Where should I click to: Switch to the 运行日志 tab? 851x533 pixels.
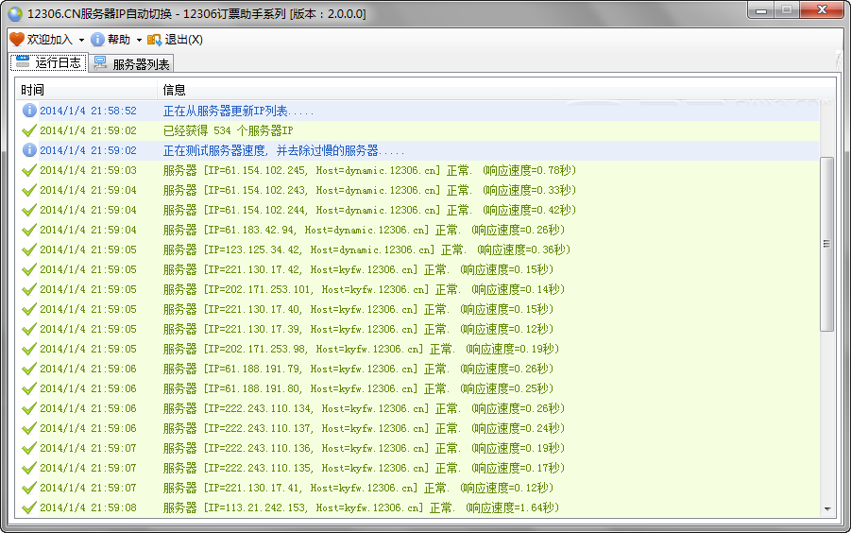[49, 62]
